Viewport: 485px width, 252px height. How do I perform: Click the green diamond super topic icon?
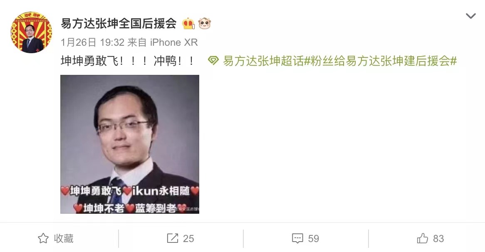213,60
